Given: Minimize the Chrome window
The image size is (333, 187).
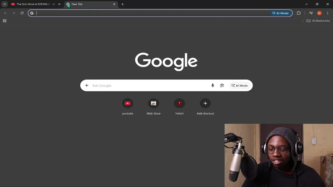Looking at the screenshot, I should [x=306, y=4].
